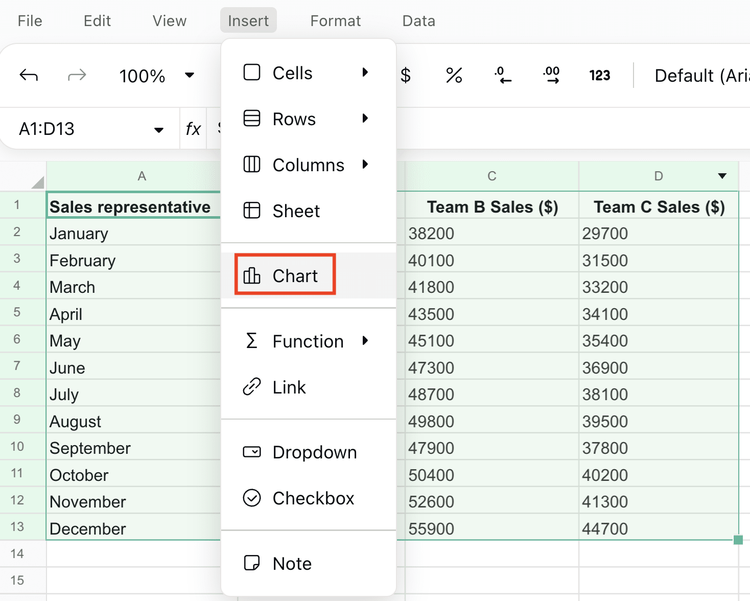Open the Data menu
750x601 pixels.
pyautogui.click(x=418, y=20)
